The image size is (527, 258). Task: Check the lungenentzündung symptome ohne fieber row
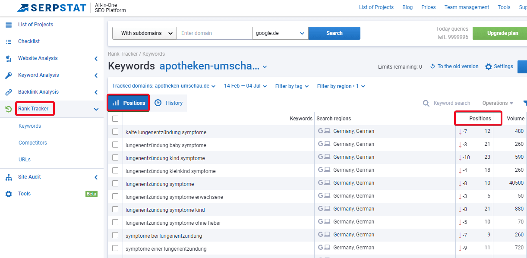pos(115,222)
